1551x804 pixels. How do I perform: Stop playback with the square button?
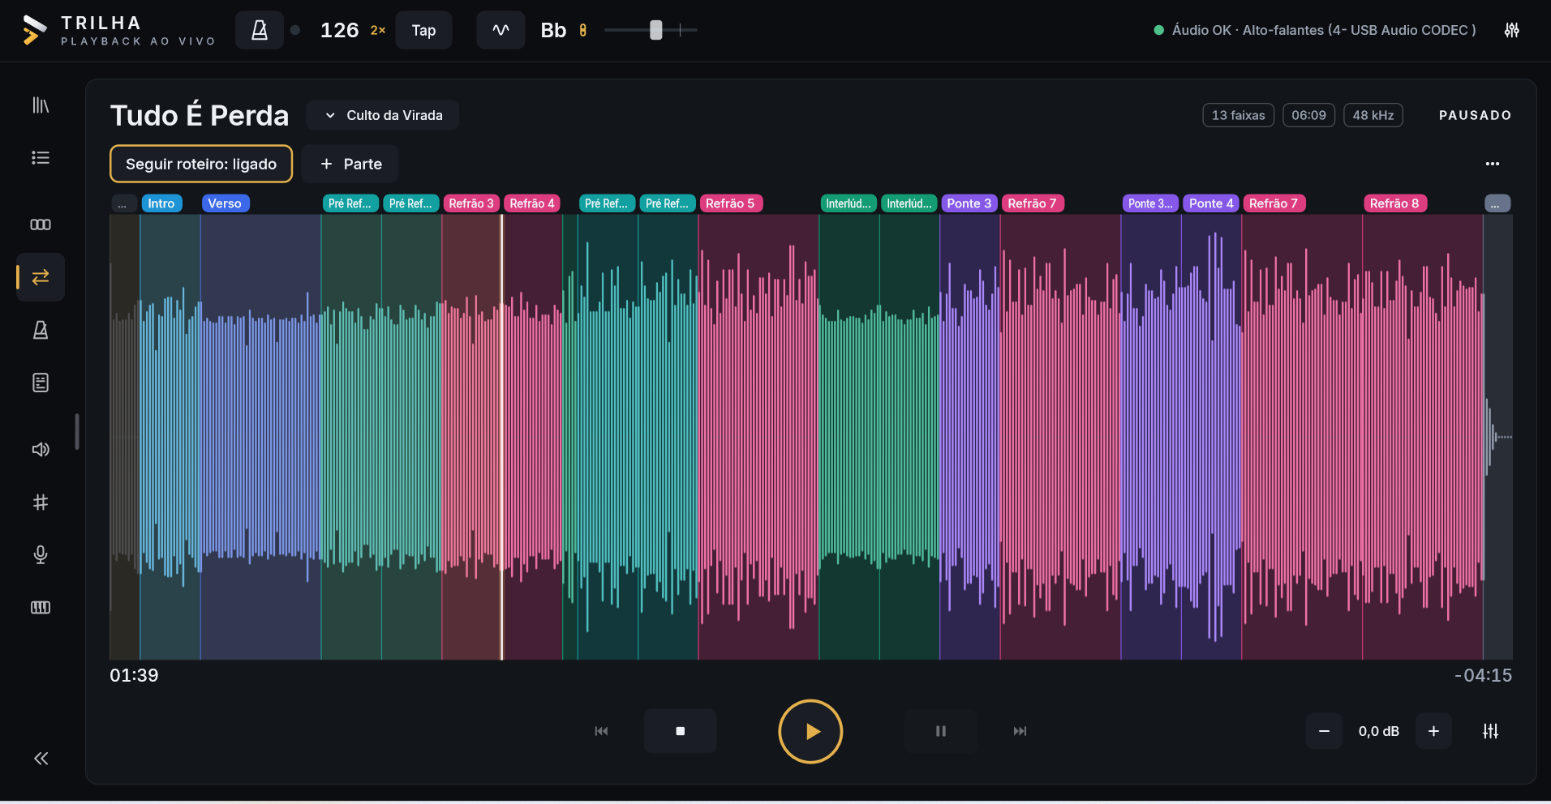tap(680, 731)
